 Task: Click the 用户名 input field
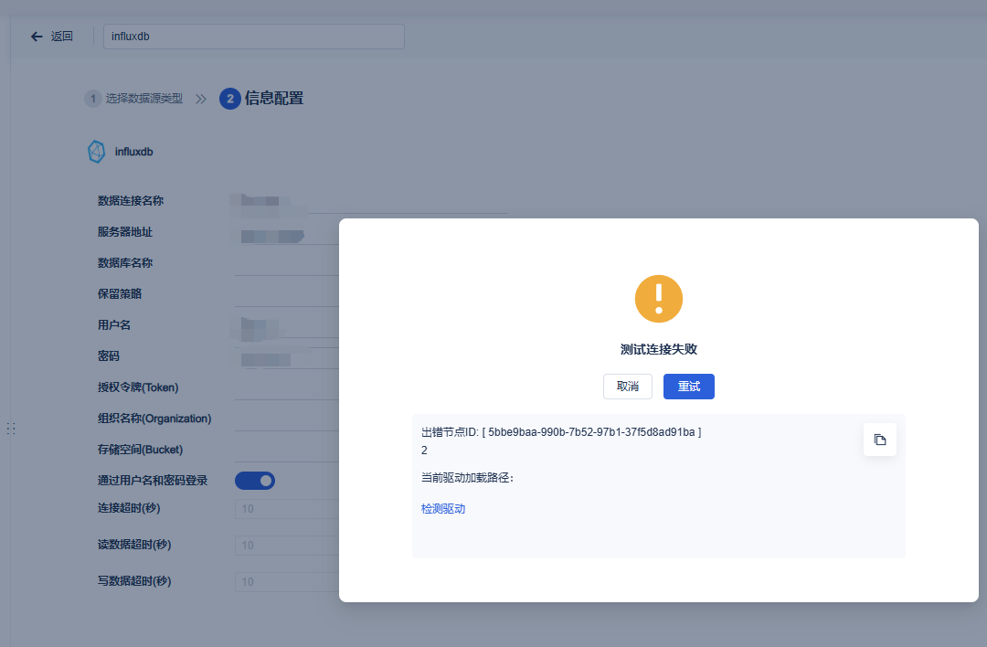pyautogui.click(x=286, y=325)
